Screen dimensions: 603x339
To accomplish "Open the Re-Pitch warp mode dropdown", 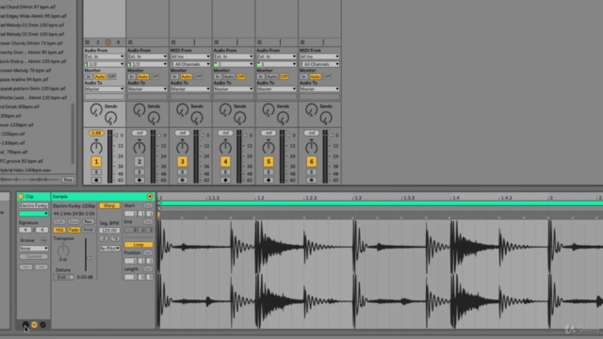I will coord(109,249).
